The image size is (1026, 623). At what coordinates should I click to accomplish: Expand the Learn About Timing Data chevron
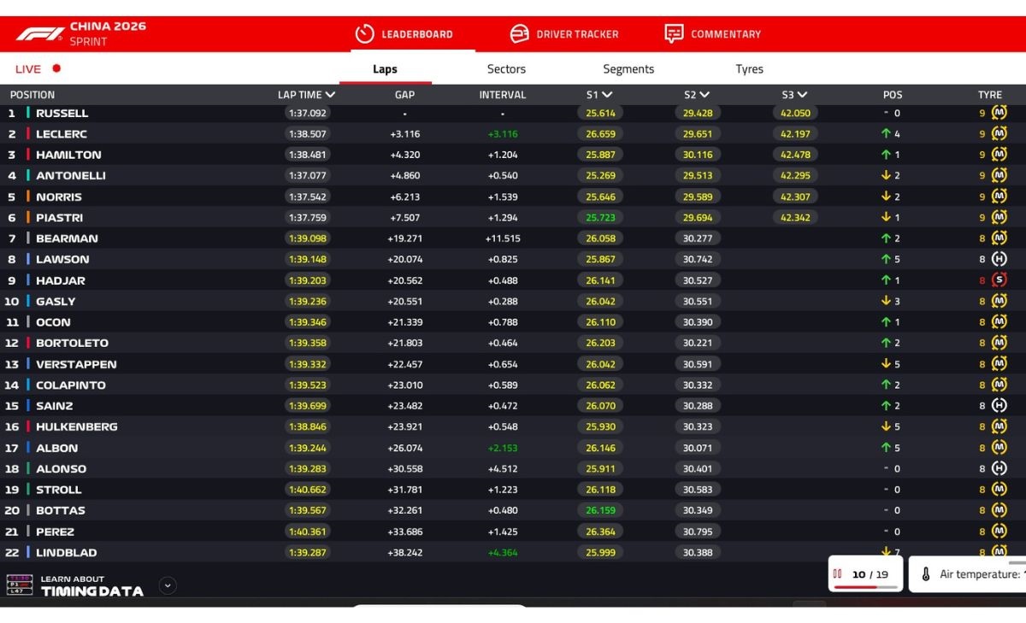point(168,585)
